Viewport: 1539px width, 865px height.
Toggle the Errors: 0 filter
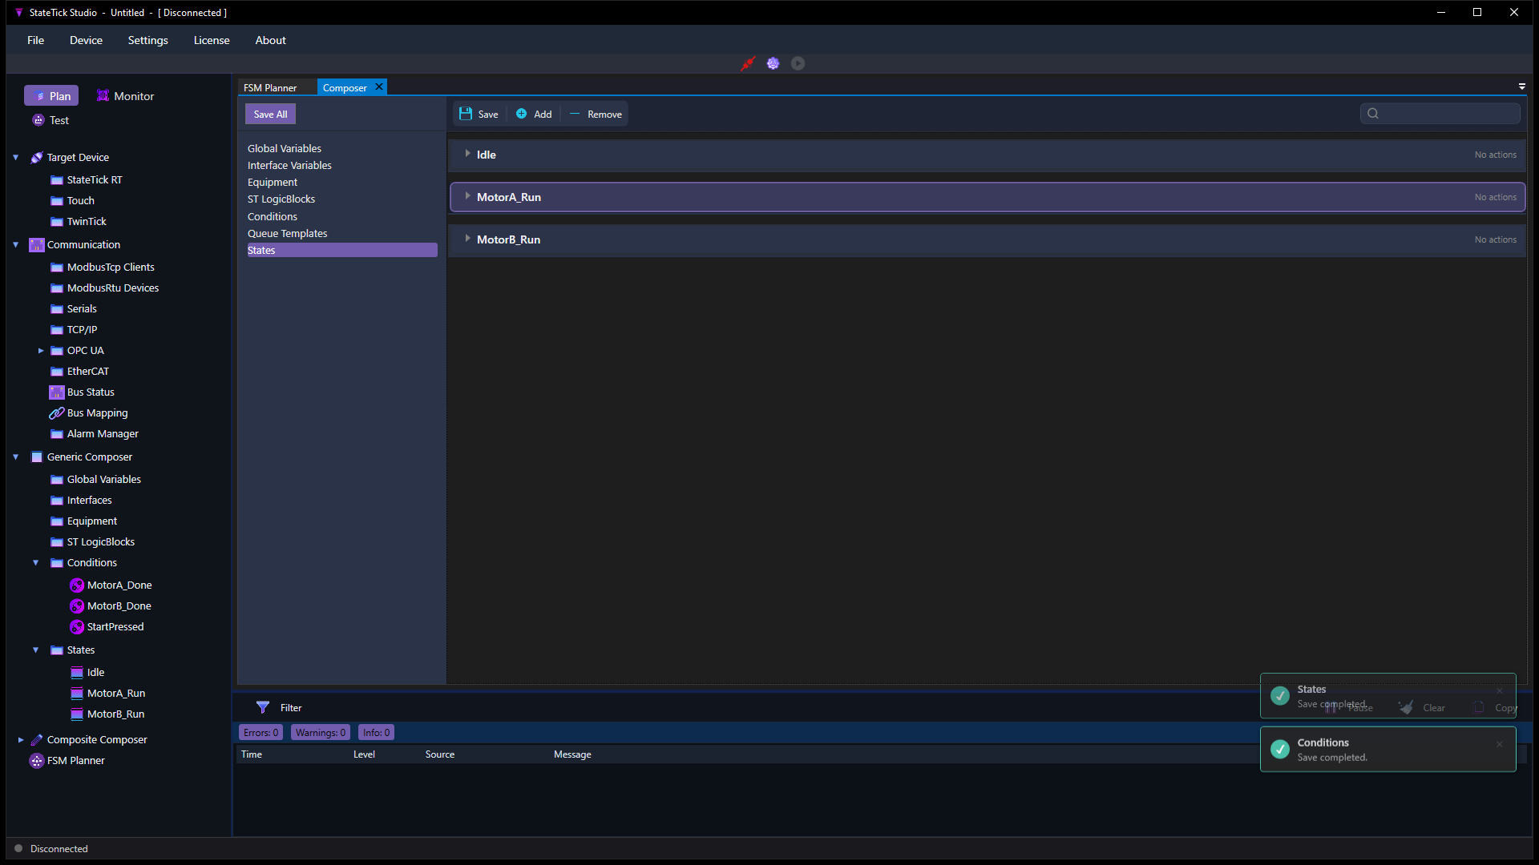261,733
